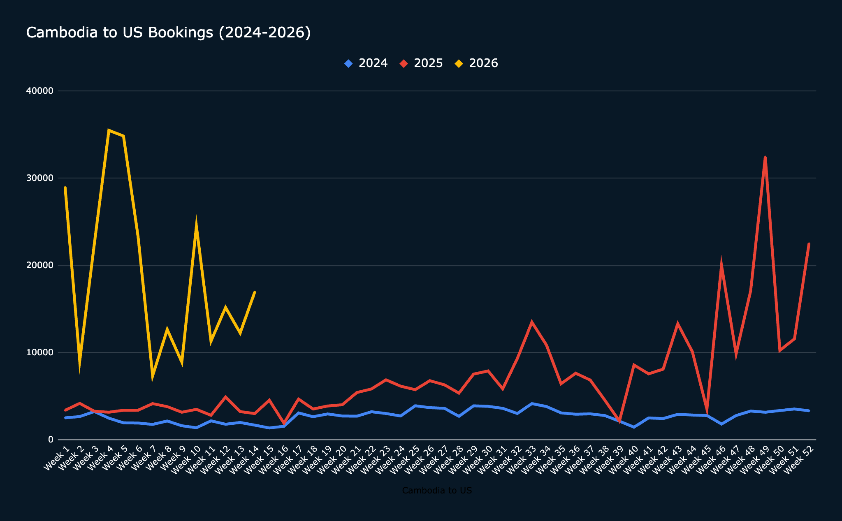The image size is (842, 521).
Task: Click the blue 2024 legend diamond
Action: pyautogui.click(x=348, y=64)
